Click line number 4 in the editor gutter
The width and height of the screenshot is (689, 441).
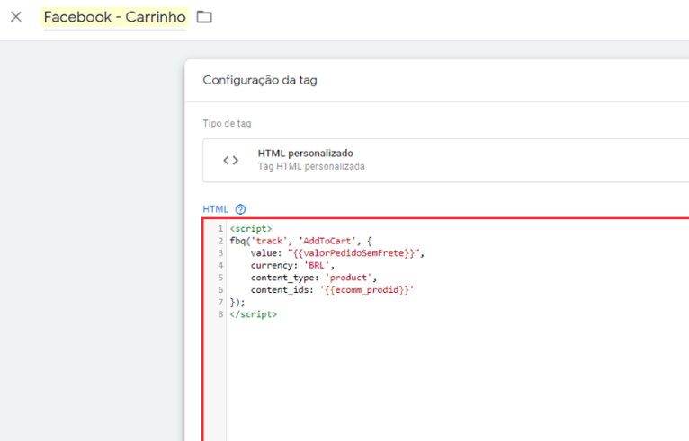220,266
